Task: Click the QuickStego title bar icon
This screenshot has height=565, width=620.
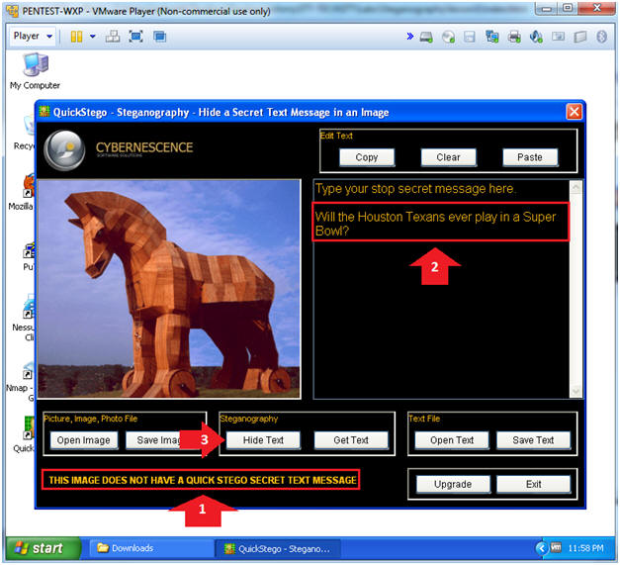Action: pyautogui.click(x=44, y=112)
